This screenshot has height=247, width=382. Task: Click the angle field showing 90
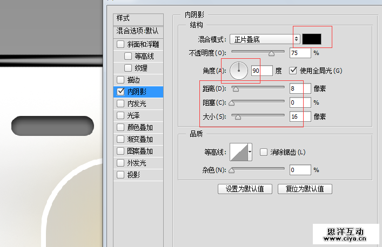pyautogui.click(x=262, y=71)
